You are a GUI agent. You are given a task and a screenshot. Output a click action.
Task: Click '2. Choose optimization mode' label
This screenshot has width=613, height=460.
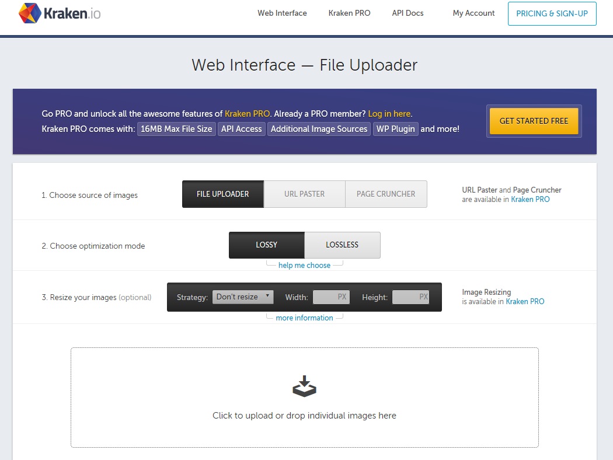tap(93, 246)
